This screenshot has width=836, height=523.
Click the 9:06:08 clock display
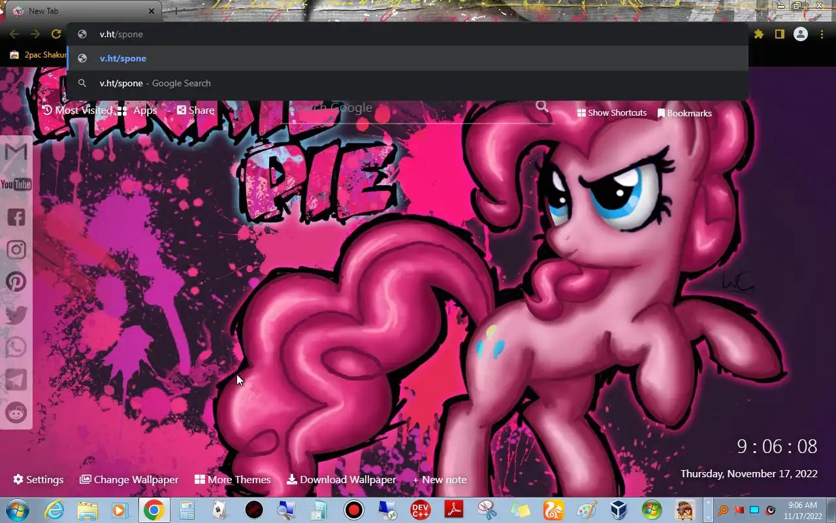(x=777, y=447)
